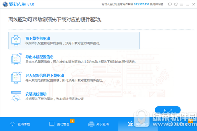Screen dimensions: 197x131
Task: Close the 驱动人生 window
Action: click(193, 4)
